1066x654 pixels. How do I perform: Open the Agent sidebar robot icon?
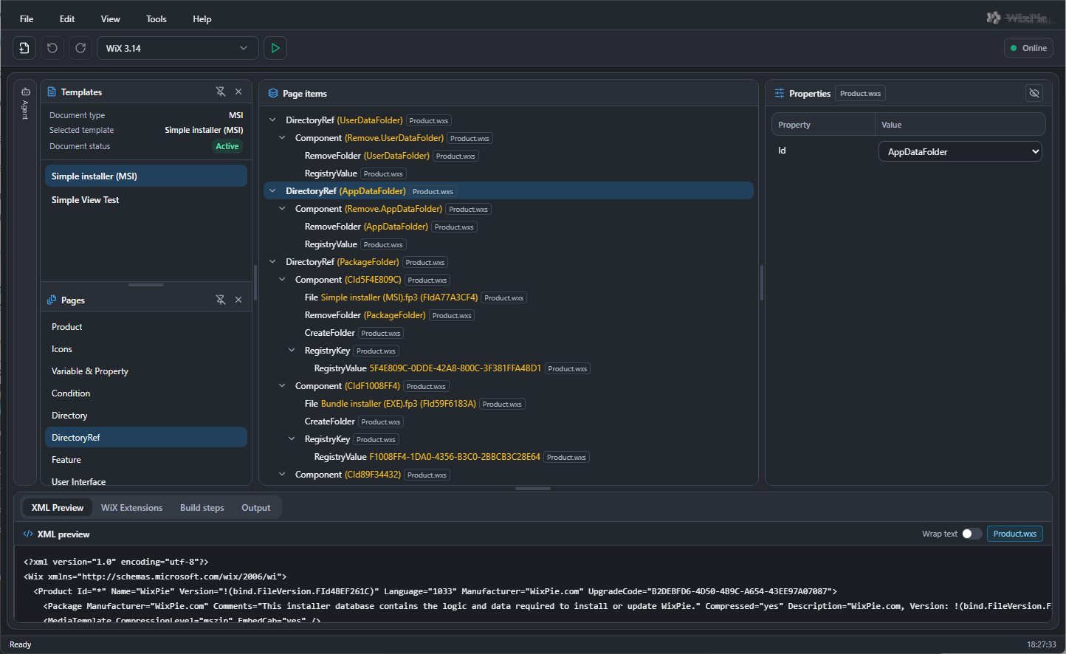(25, 92)
